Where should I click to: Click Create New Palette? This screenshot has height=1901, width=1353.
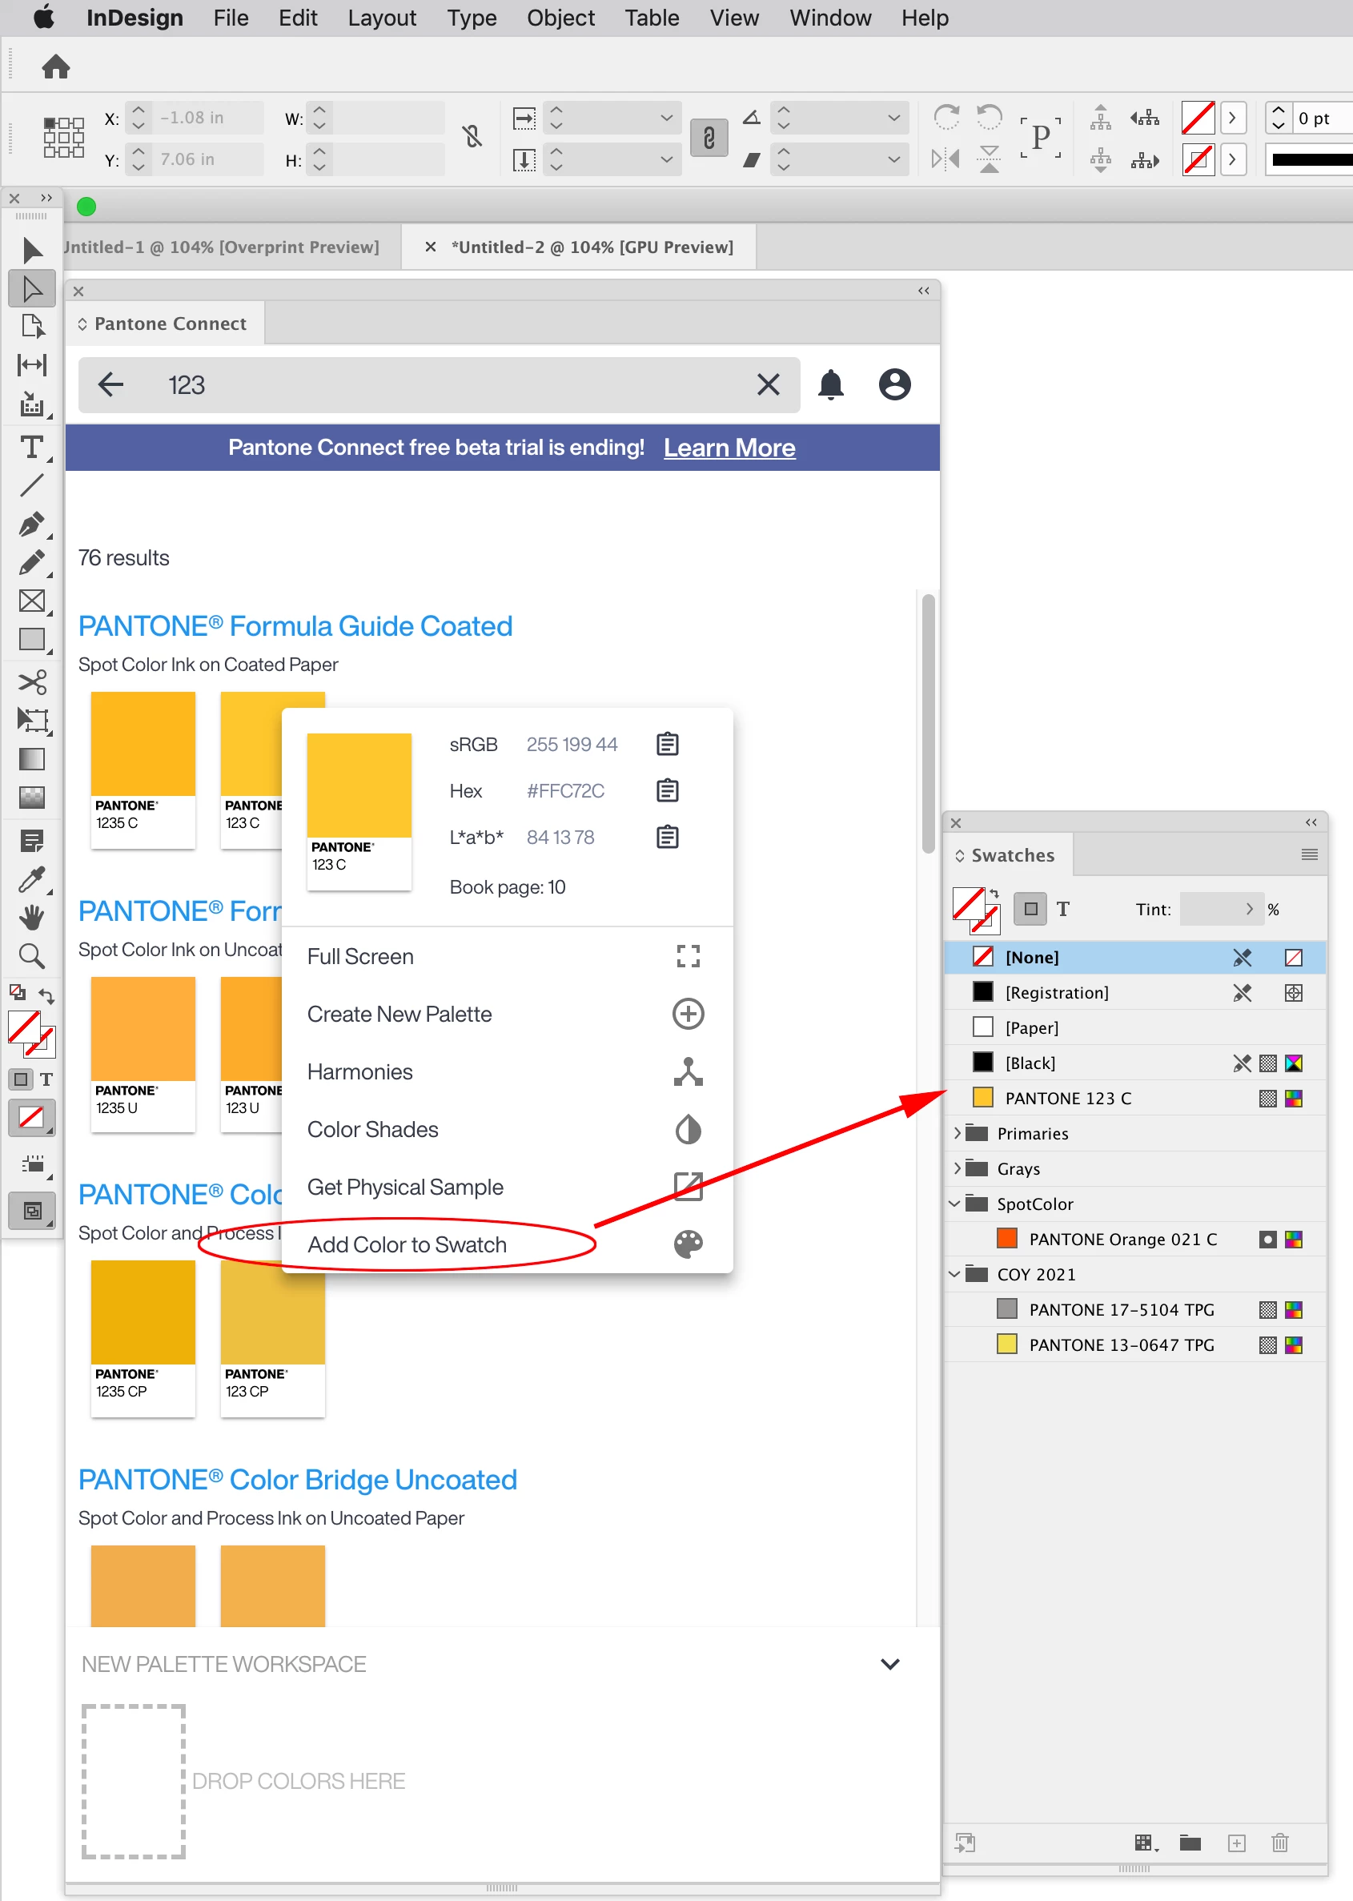pos(507,1015)
